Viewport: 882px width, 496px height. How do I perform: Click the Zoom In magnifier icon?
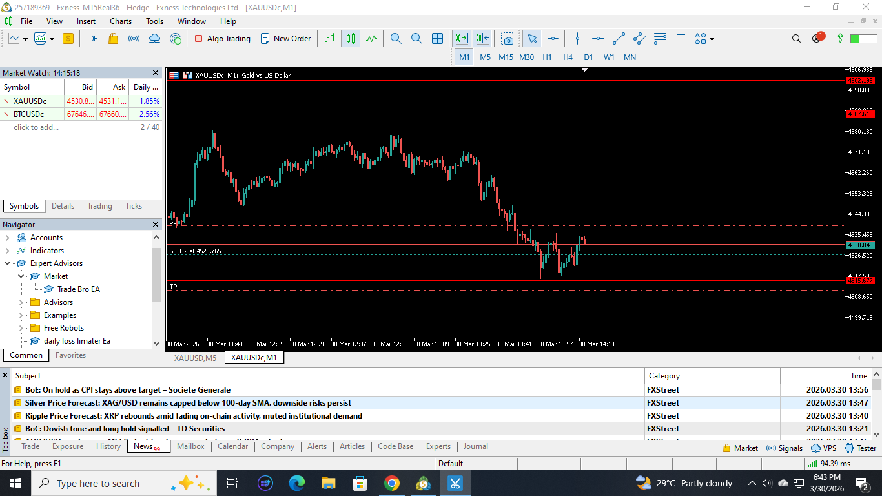click(396, 39)
